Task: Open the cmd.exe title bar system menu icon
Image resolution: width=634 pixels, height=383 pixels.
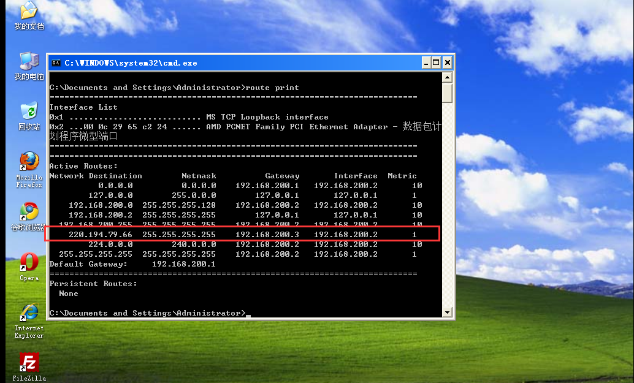Action: click(x=56, y=63)
